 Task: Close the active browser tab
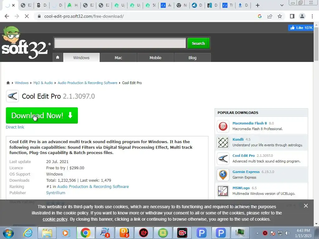pos(13,5)
